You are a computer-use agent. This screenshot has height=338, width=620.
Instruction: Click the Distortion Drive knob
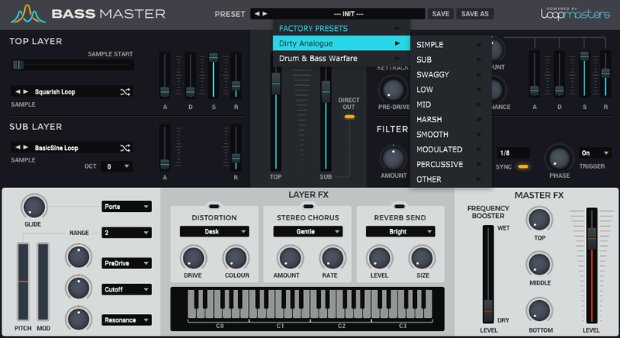193,258
